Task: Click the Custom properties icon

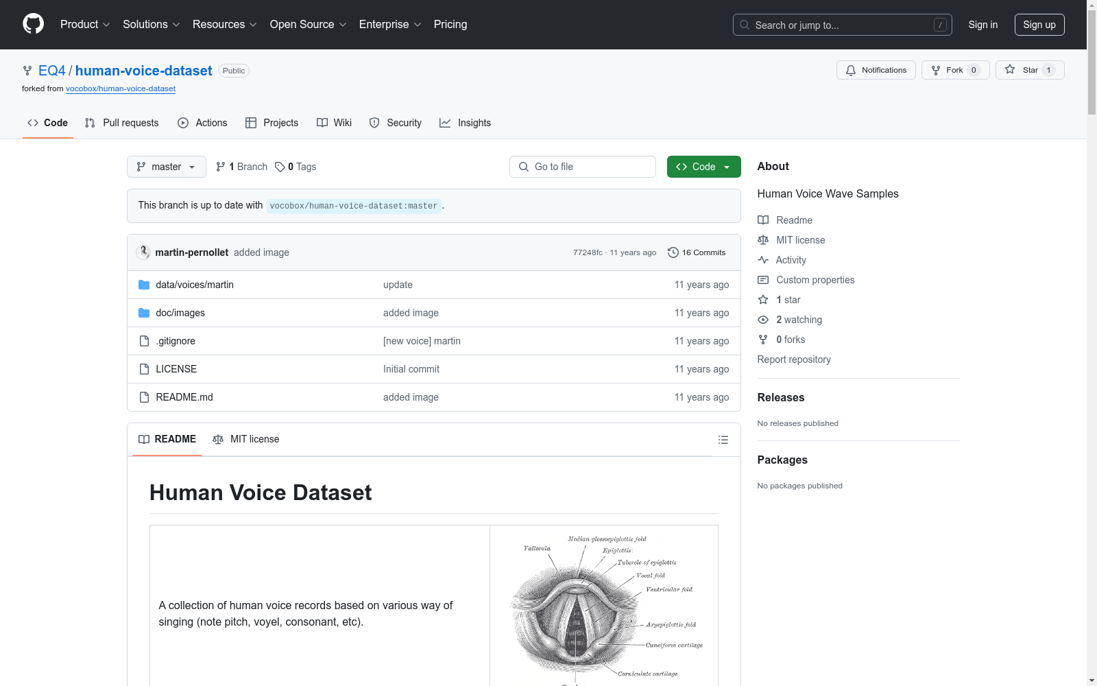Action: point(763,280)
